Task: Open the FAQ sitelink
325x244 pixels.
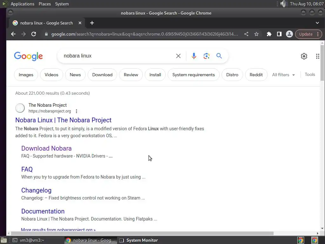Action: pyautogui.click(x=27, y=169)
